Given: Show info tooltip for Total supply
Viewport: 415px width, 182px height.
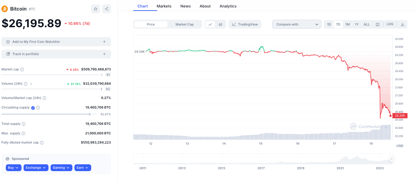Looking at the screenshot, I should (24, 124).
